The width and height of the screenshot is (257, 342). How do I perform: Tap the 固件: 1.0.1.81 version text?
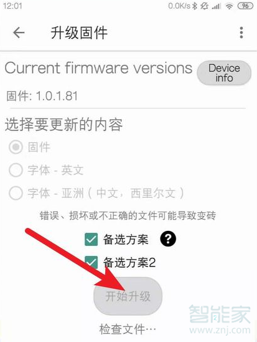tap(42, 96)
